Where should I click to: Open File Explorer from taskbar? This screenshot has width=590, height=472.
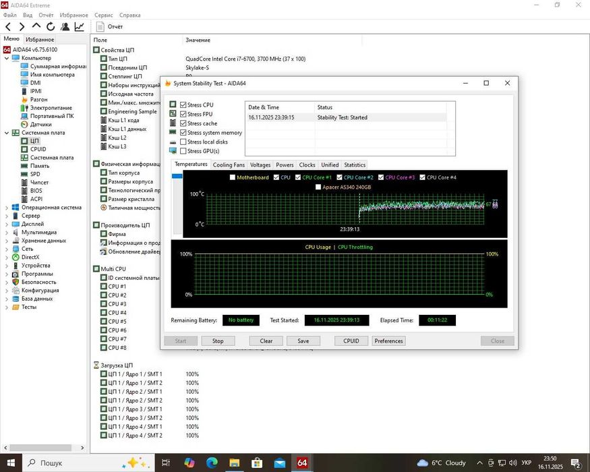(x=235, y=463)
